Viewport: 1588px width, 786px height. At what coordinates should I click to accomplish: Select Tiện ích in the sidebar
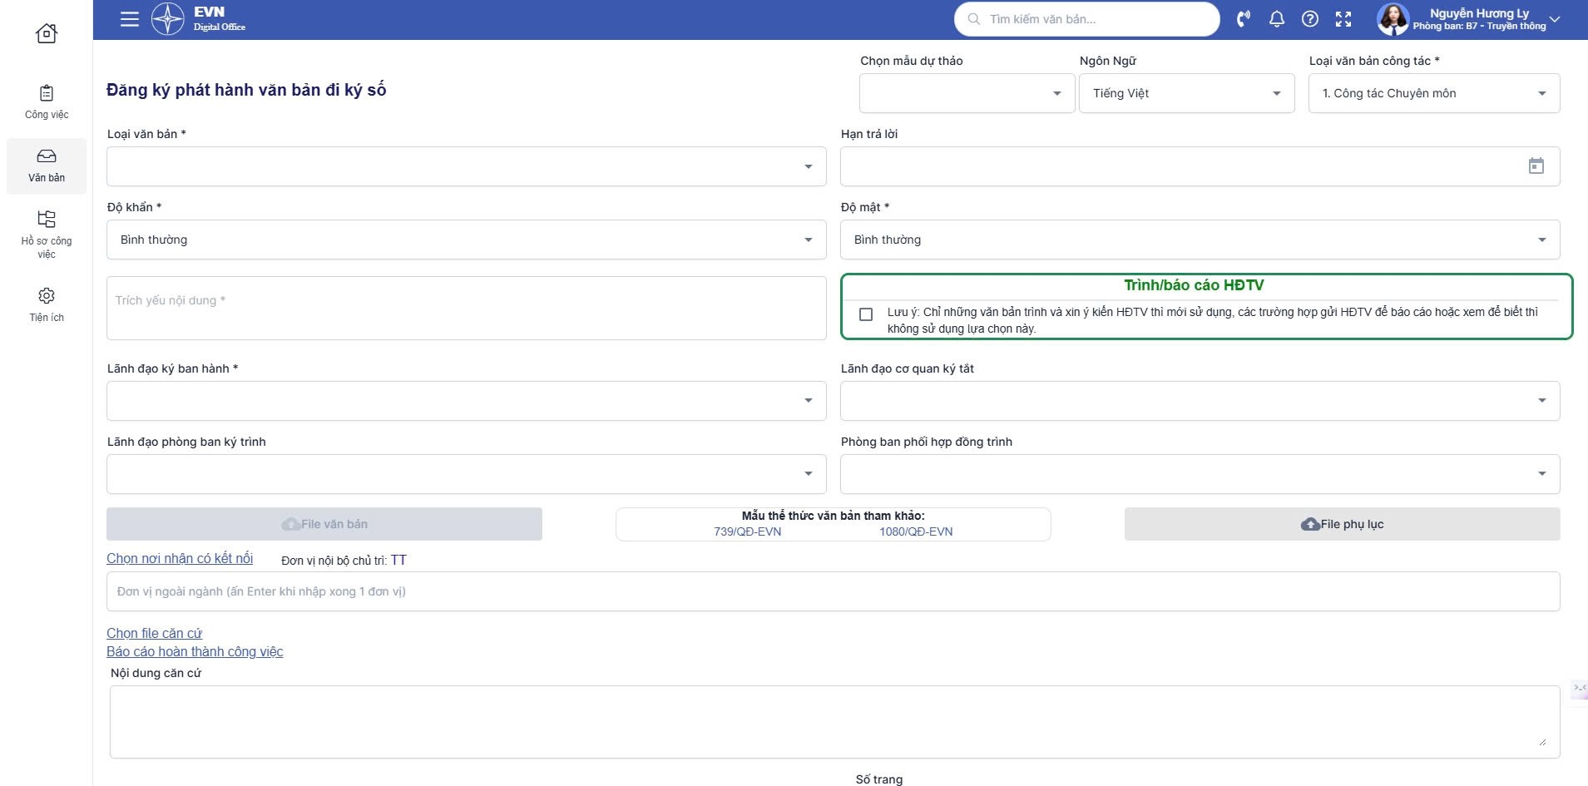coord(47,304)
